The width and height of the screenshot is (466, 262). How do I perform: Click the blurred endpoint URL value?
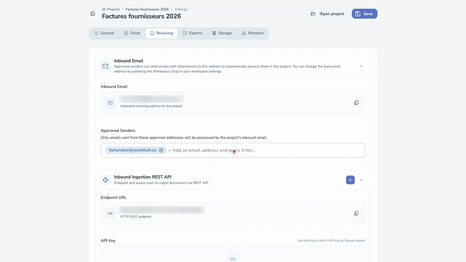point(161,210)
